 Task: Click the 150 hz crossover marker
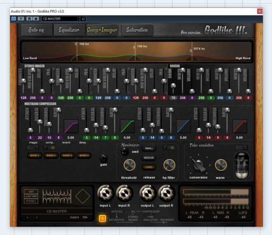pos(76,44)
